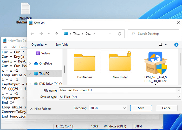
Task: Go up one folder level
Action: coord(56,34)
